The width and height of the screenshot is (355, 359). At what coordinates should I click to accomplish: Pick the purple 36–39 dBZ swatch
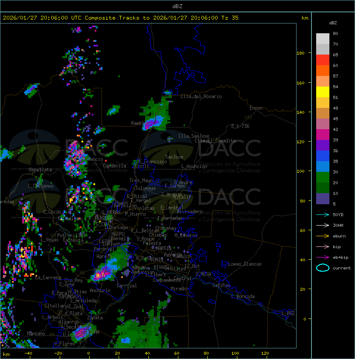323,145
